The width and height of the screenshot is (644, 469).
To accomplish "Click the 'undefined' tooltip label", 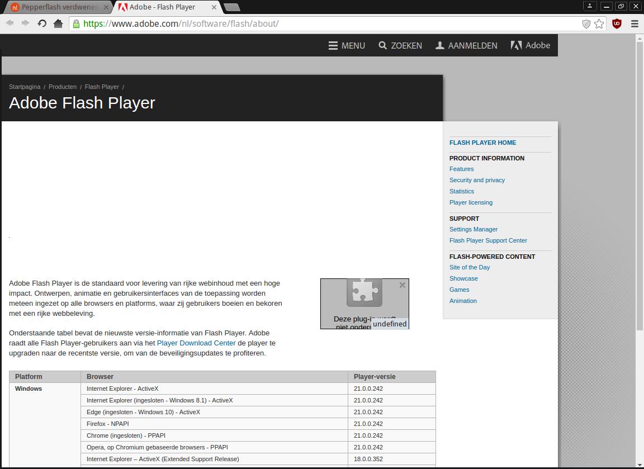I will pos(390,324).
